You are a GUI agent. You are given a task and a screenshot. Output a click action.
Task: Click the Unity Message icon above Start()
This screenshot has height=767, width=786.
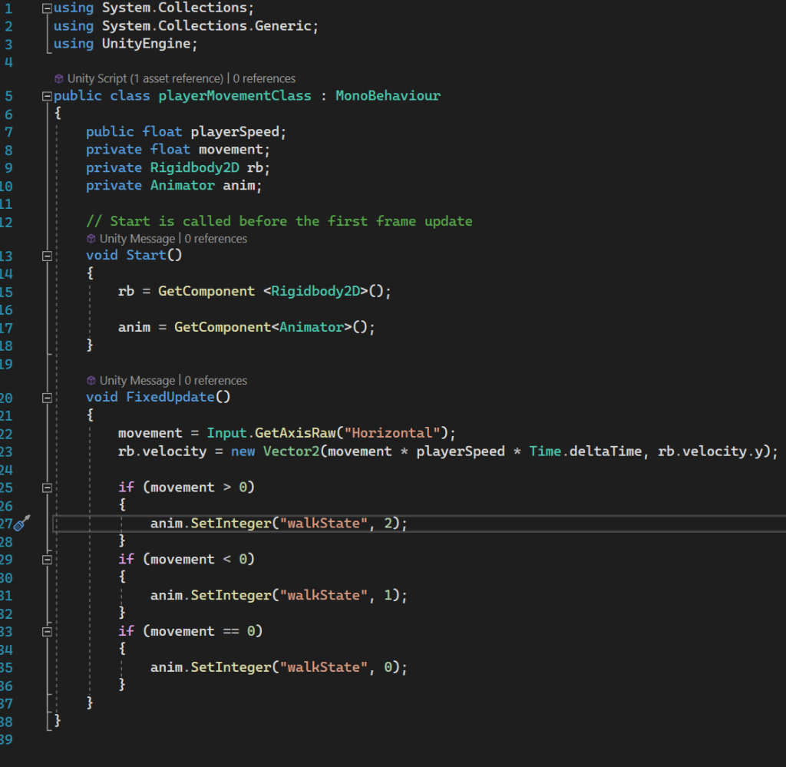coord(91,239)
